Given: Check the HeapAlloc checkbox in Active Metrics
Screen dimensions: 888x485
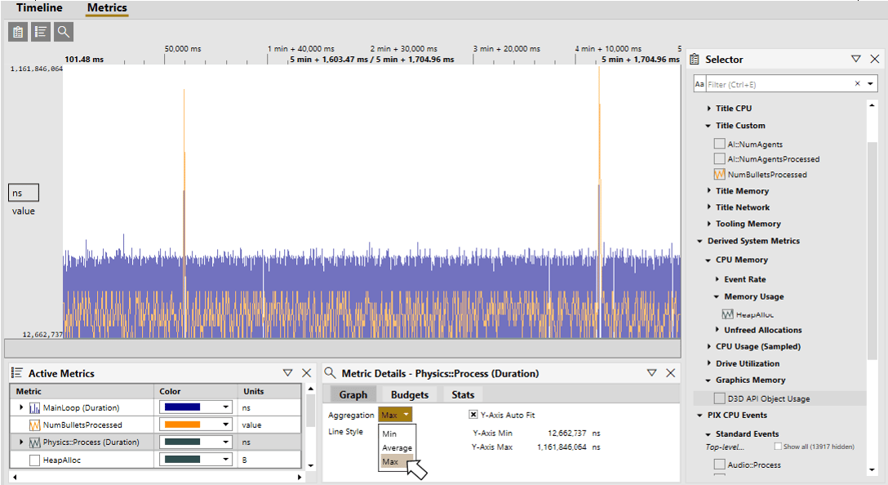Looking at the screenshot, I should tap(34, 460).
